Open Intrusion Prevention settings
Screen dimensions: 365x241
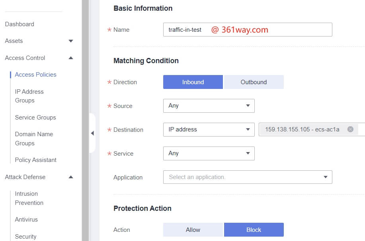click(29, 198)
